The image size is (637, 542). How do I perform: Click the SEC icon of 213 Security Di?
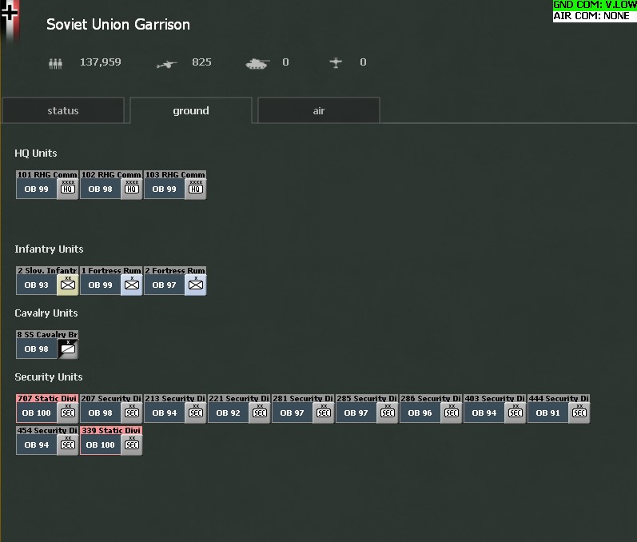(195, 412)
